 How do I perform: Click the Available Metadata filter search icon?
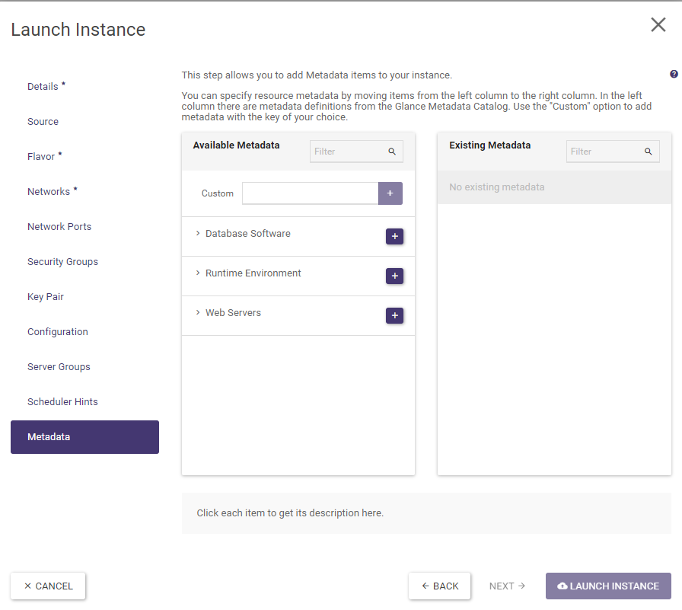pos(392,152)
